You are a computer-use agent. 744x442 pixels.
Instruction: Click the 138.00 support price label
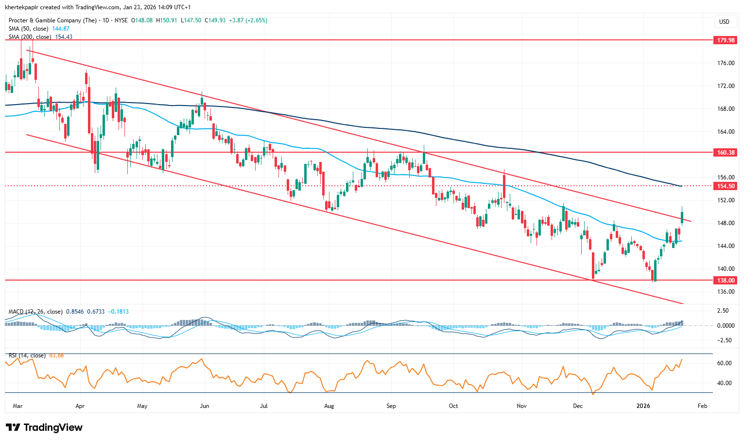pyautogui.click(x=726, y=280)
